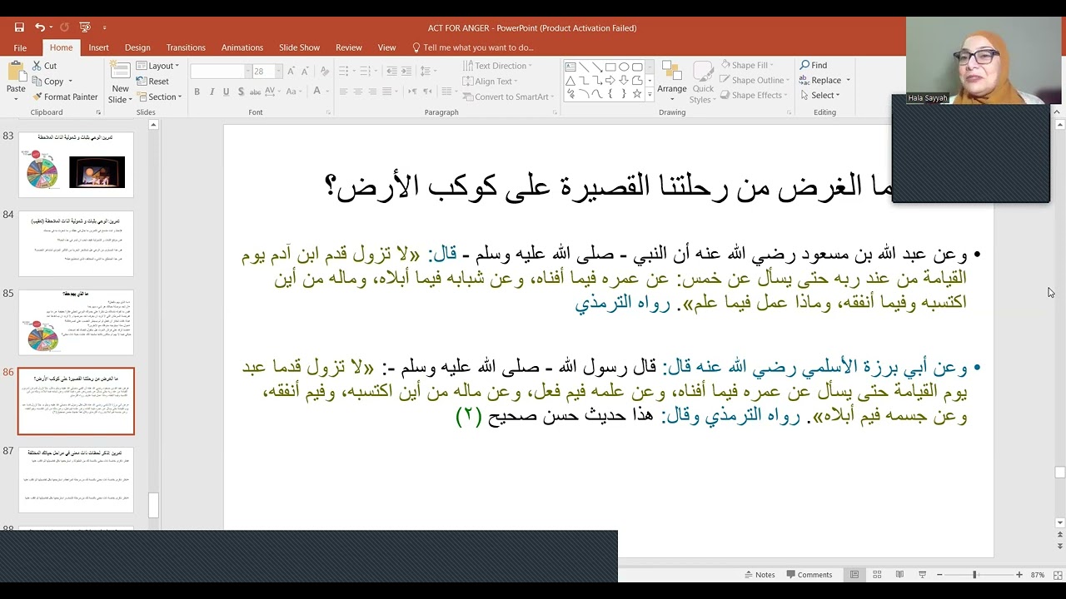The image size is (1066, 599).
Task: Switch to Normal view in status bar
Action: point(854,575)
